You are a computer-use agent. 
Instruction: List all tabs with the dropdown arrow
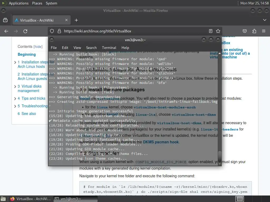point(265,20)
